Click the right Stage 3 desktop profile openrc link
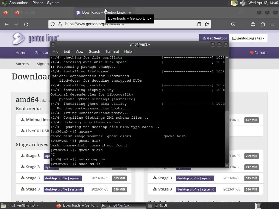 point(195,178)
